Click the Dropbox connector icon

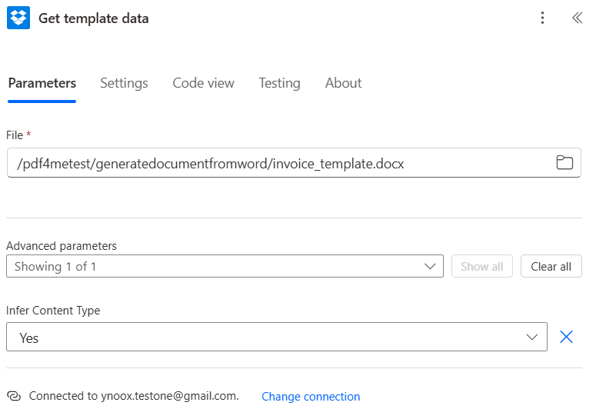tap(18, 18)
